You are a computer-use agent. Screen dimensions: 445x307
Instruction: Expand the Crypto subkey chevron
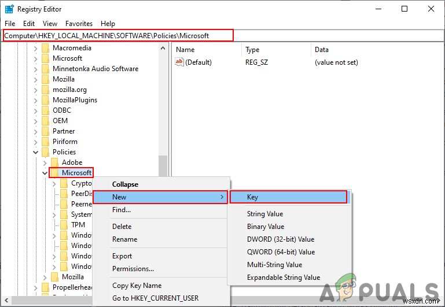point(54,184)
